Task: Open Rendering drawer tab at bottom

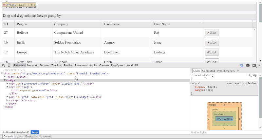Action: coord(45,136)
